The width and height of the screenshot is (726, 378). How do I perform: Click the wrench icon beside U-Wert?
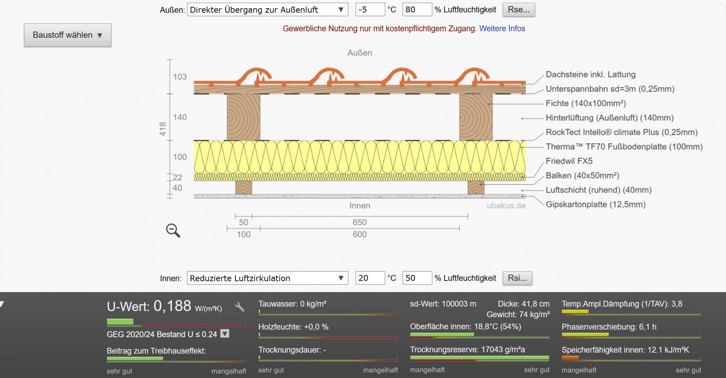239,307
